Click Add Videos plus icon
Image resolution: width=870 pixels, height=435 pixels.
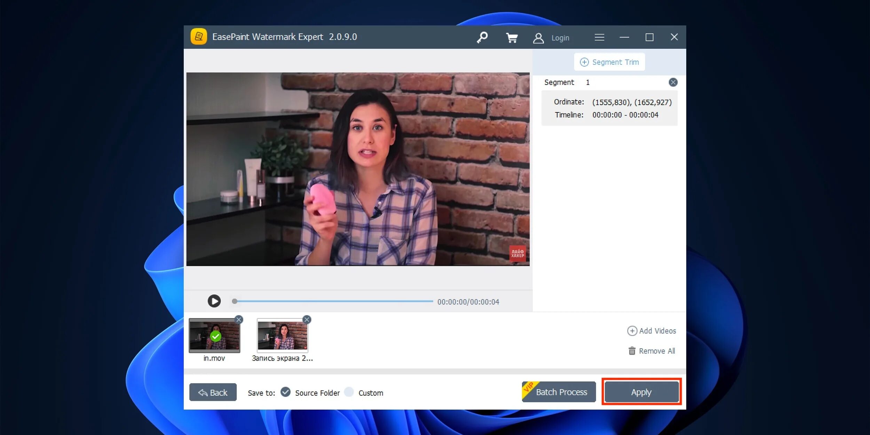coord(632,331)
